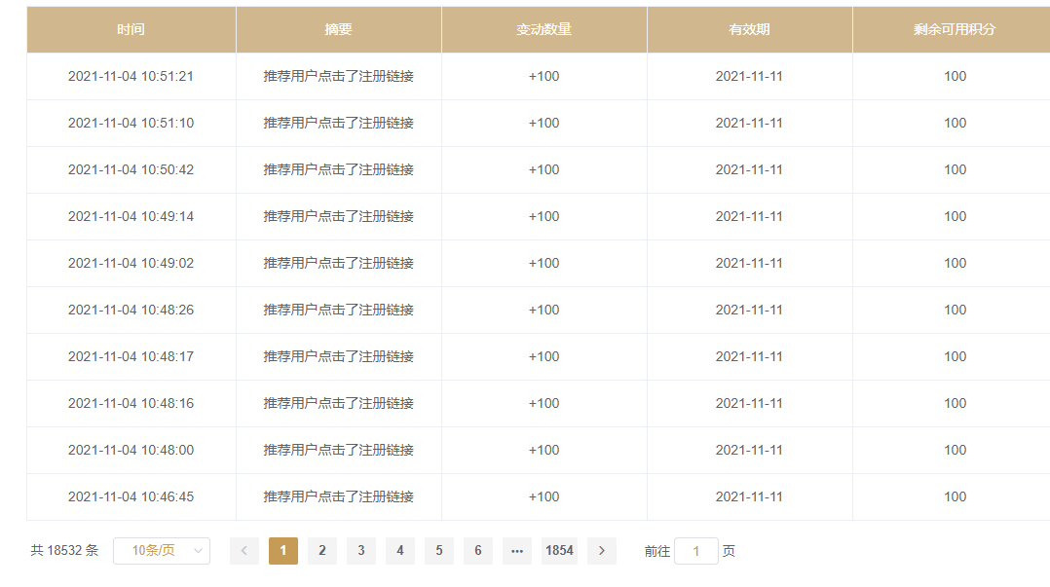Image resolution: width=1050 pixels, height=587 pixels.
Task: Click 2021-11-11 expiry in the 10:46:45 row
Action: tap(749, 497)
